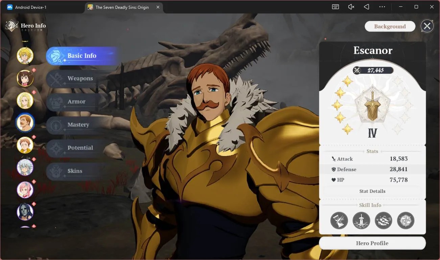Mute emulator sound with the speaker icon
Viewport: 440px width, 260px height.
point(351,7)
